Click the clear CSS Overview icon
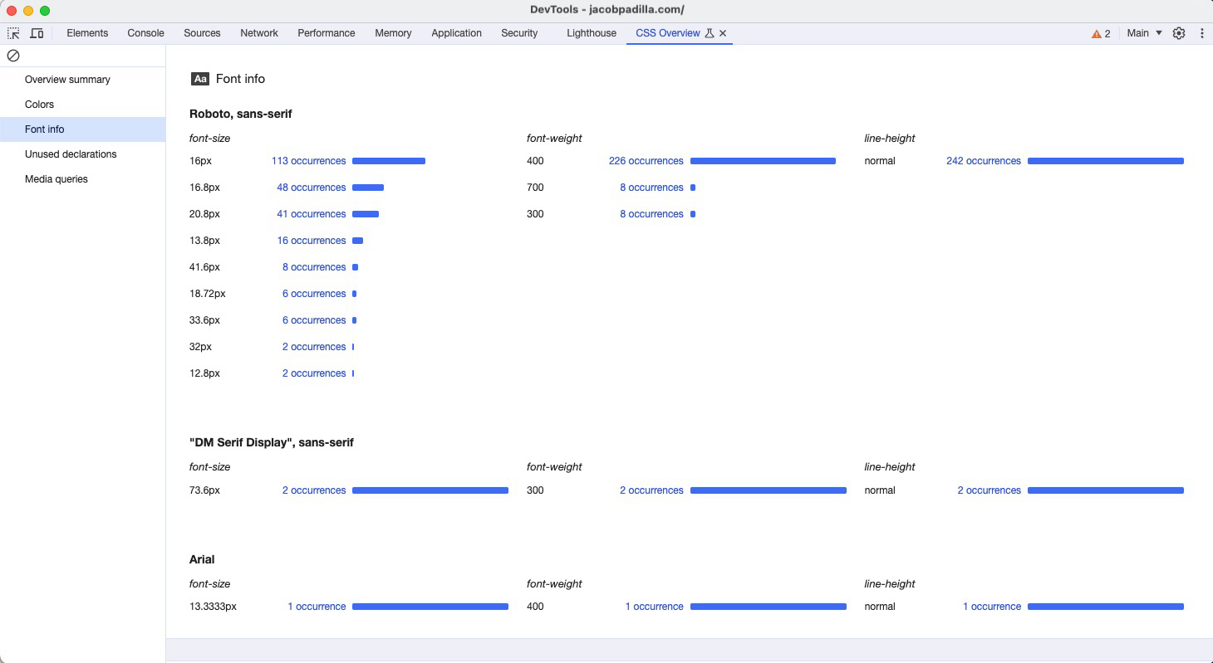1213x663 pixels. [x=12, y=56]
